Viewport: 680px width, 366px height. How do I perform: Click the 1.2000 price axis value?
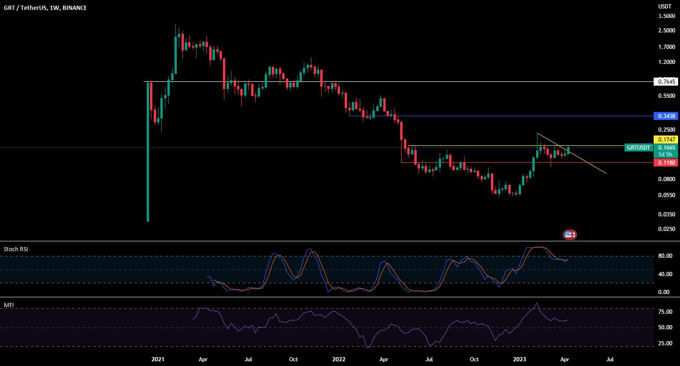(667, 62)
